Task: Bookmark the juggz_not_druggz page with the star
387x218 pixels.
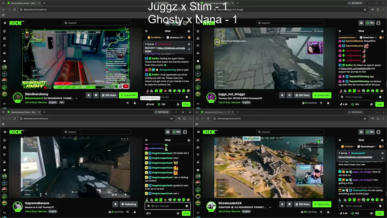Action: 365,9
